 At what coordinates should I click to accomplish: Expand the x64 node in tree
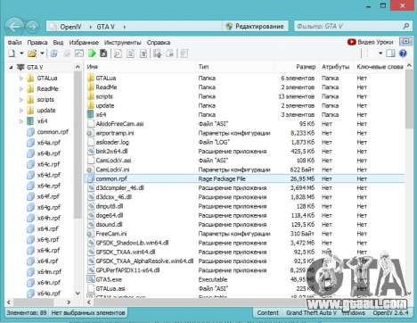tap(21, 121)
